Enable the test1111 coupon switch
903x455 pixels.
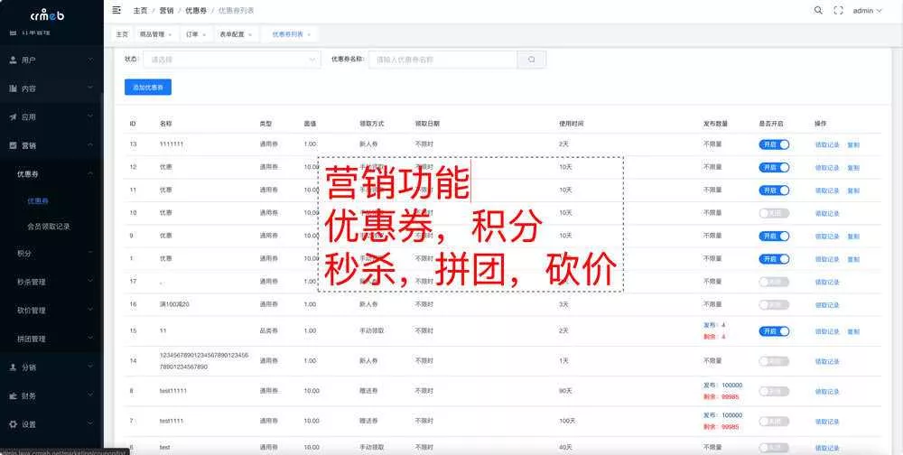pyautogui.click(x=774, y=421)
